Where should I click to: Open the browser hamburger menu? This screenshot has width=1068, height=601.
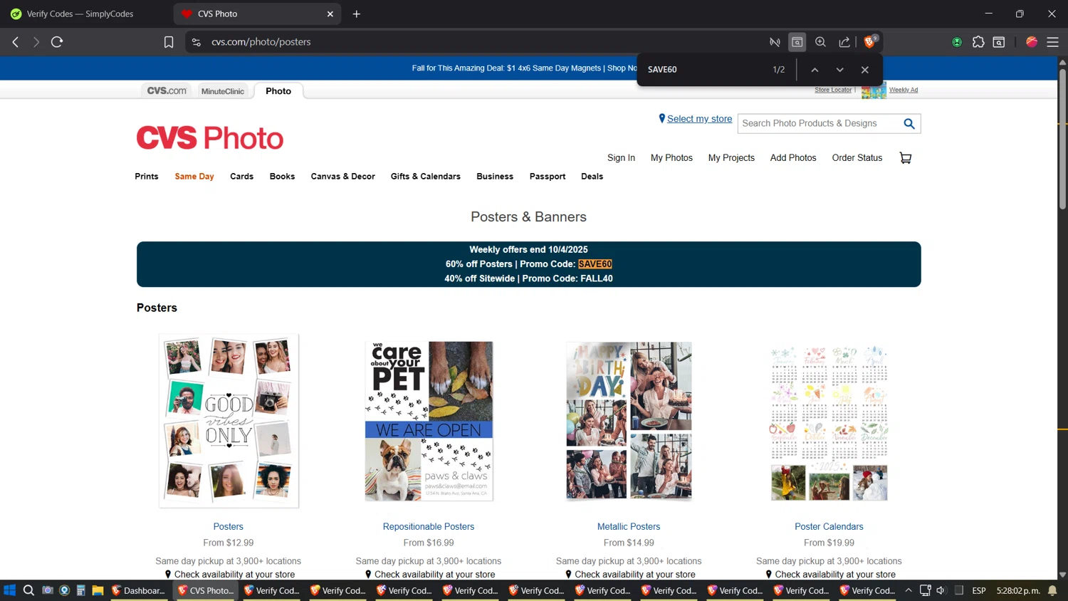coord(1052,42)
